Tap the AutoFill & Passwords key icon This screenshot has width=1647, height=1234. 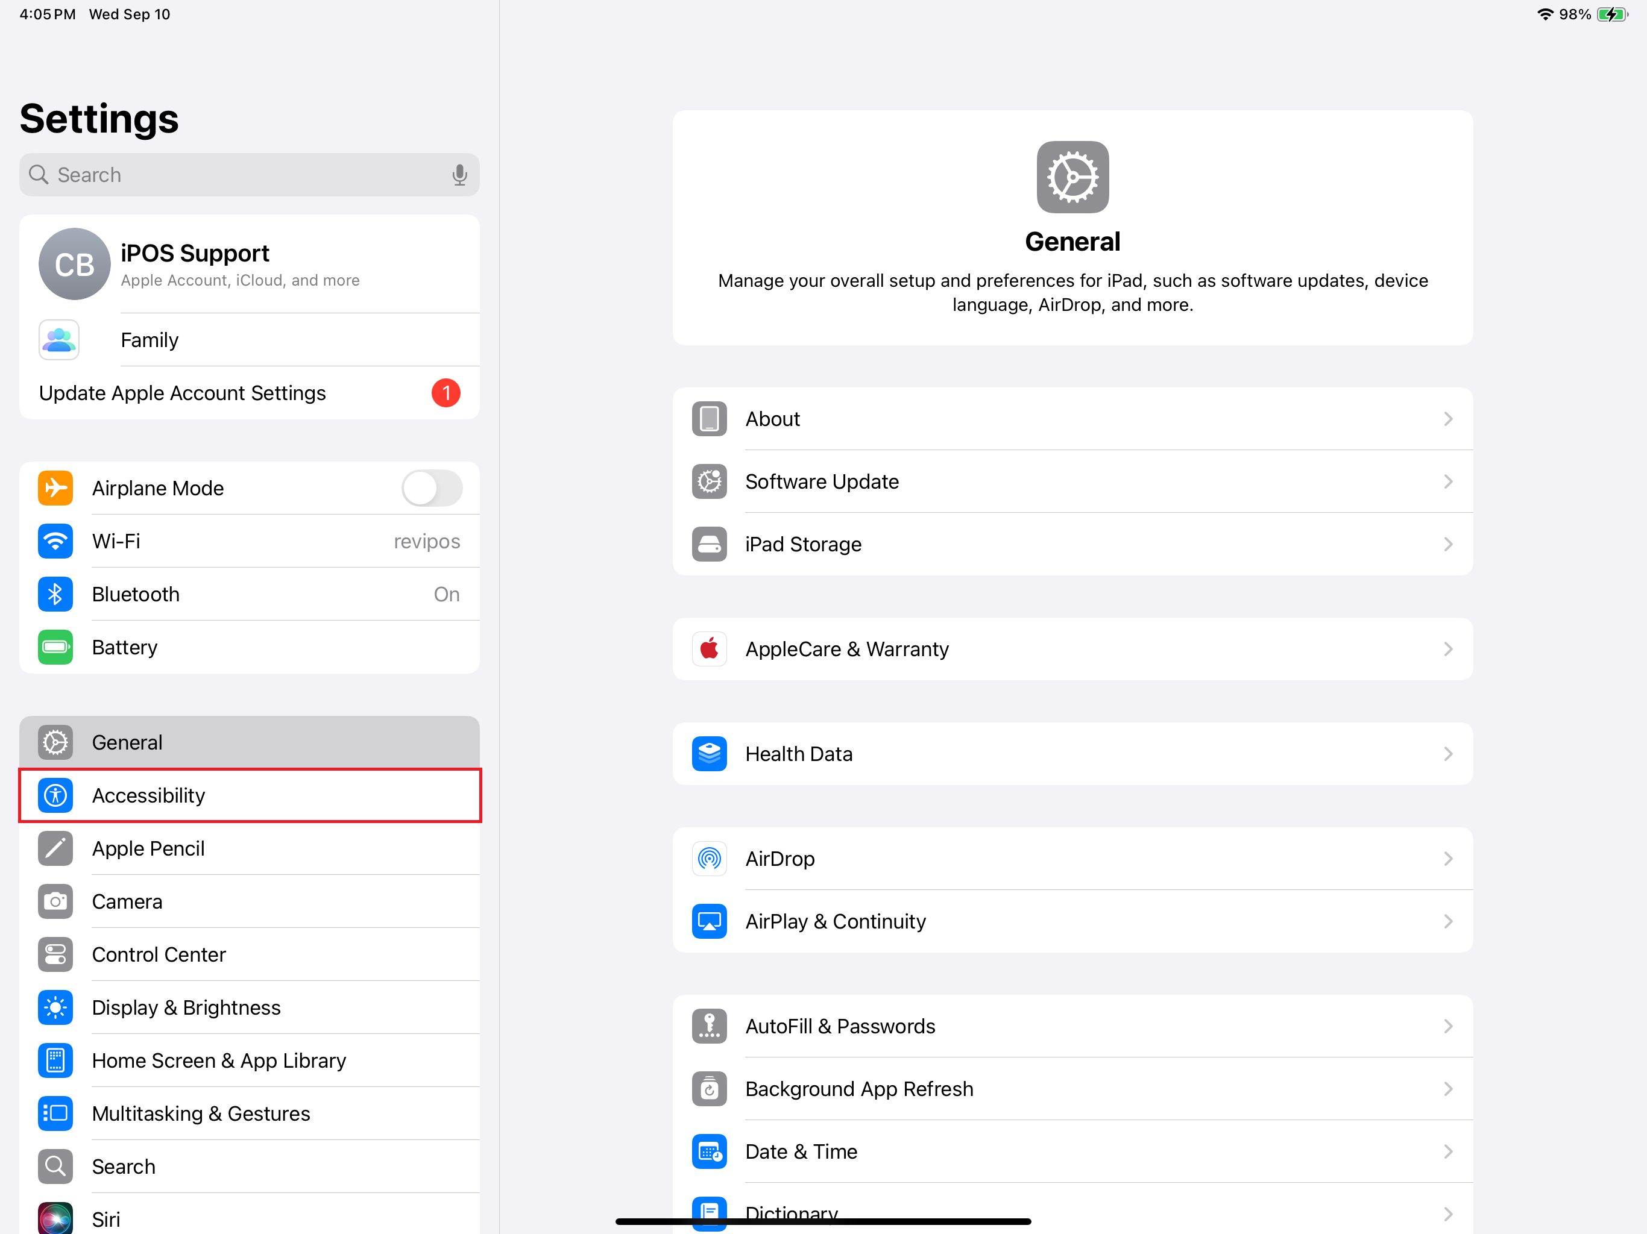pos(710,1026)
